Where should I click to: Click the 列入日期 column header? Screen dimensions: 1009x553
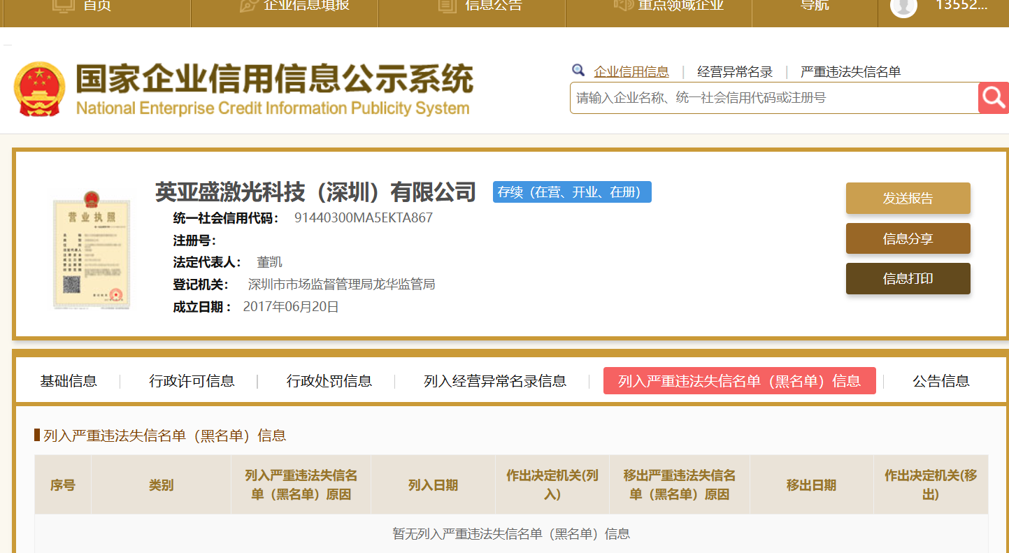click(433, 485)
